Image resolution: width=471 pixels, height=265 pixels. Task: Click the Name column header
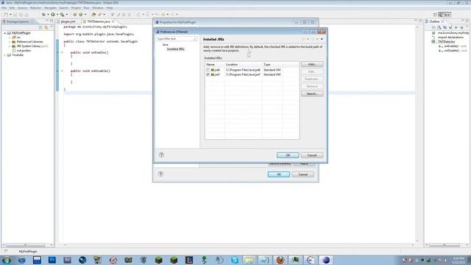pyautogui.click(x=215, y=65)
